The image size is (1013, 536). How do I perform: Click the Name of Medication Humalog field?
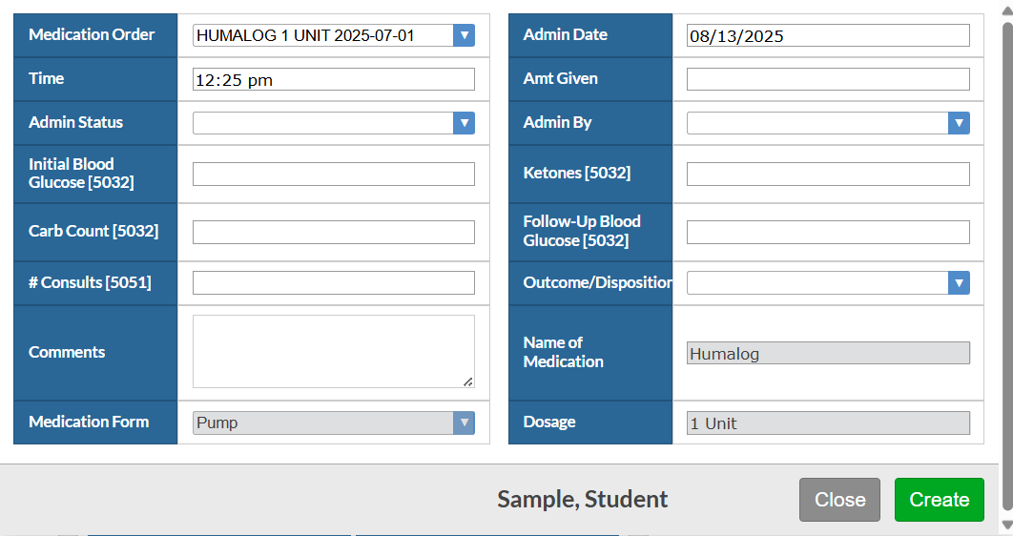[x=828, y=353]
